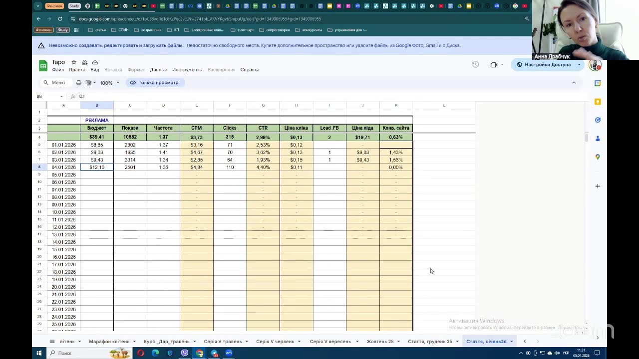Open the Windows Start button
This screenshot has height=359, width=639.
tap(39, 353)
